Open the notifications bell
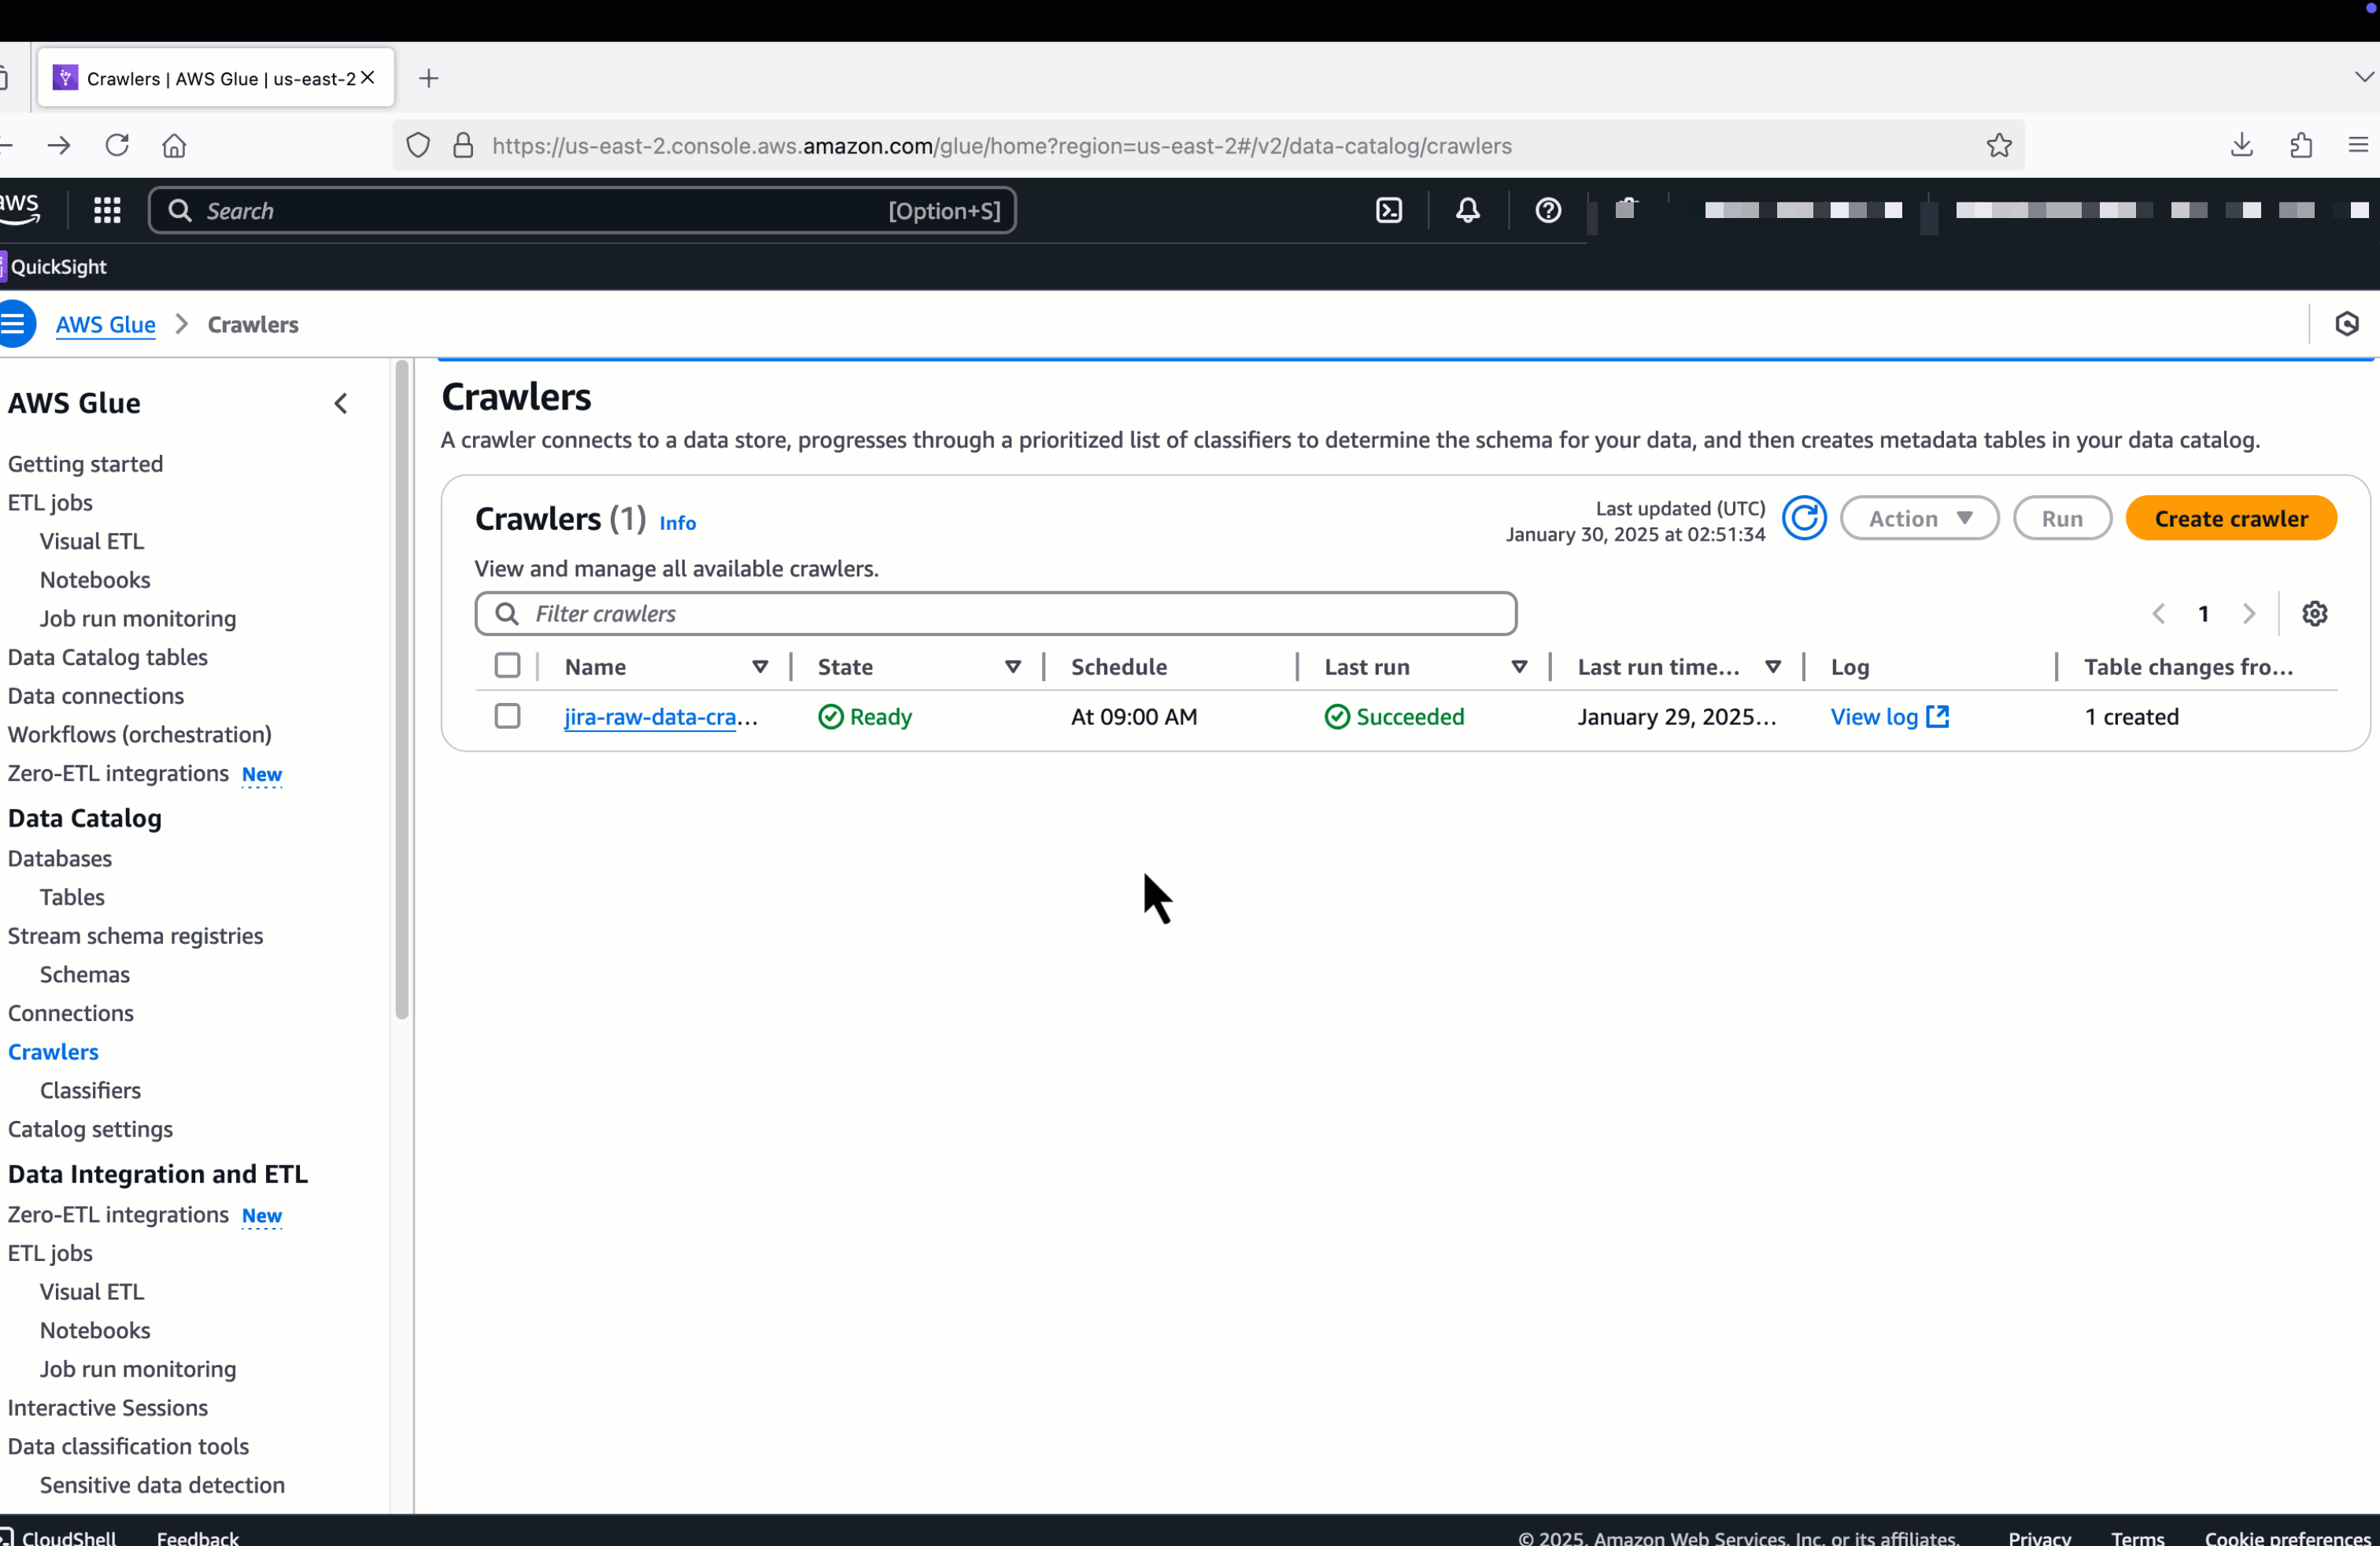 click(1467, 210)
